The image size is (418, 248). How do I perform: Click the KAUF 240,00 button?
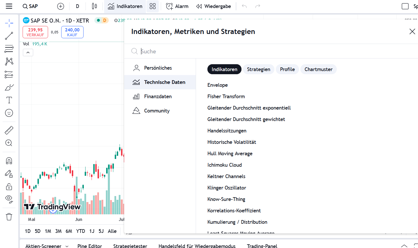[x=72, y=32]
